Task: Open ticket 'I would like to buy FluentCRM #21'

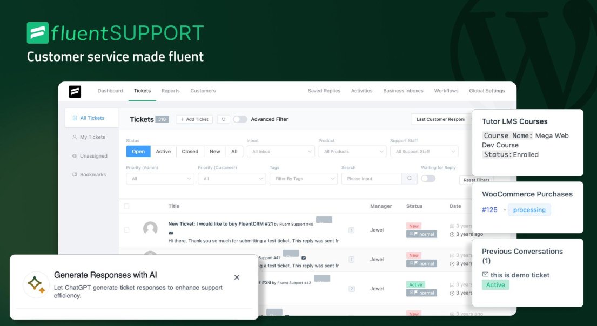Action: coord(221,224)
